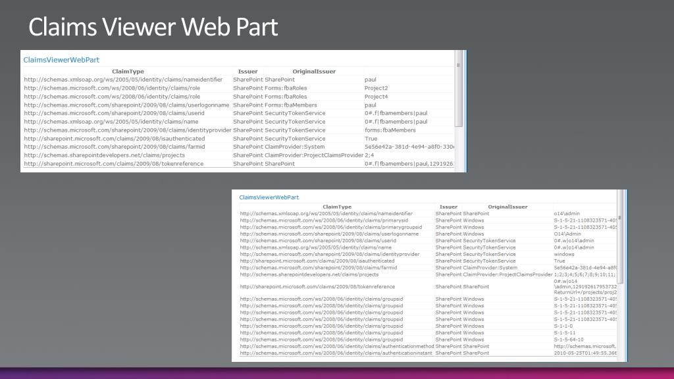This screenshot has width=674, height=379.
Task: Click the authenticationmethod claim URL
Action: (337, 346)
